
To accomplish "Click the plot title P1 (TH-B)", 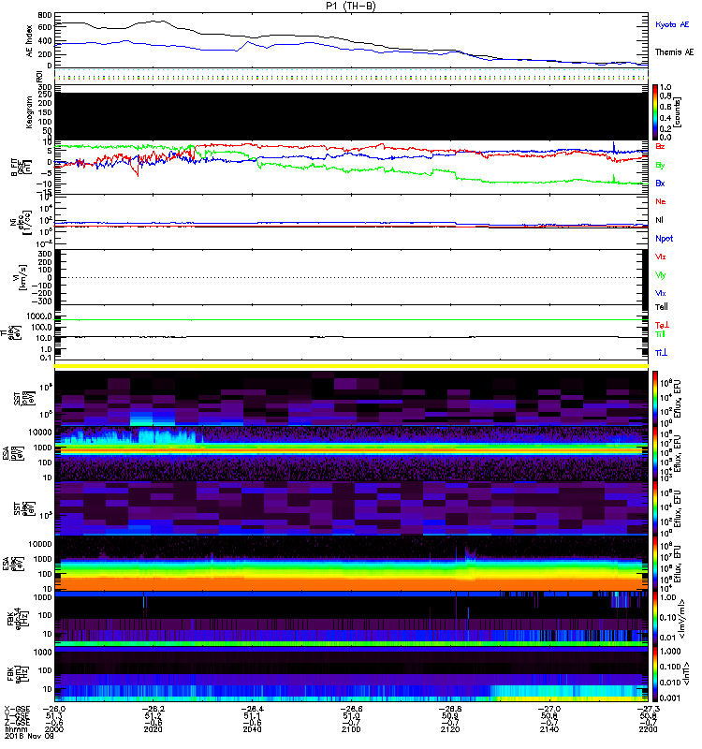I will pos(351,6).
